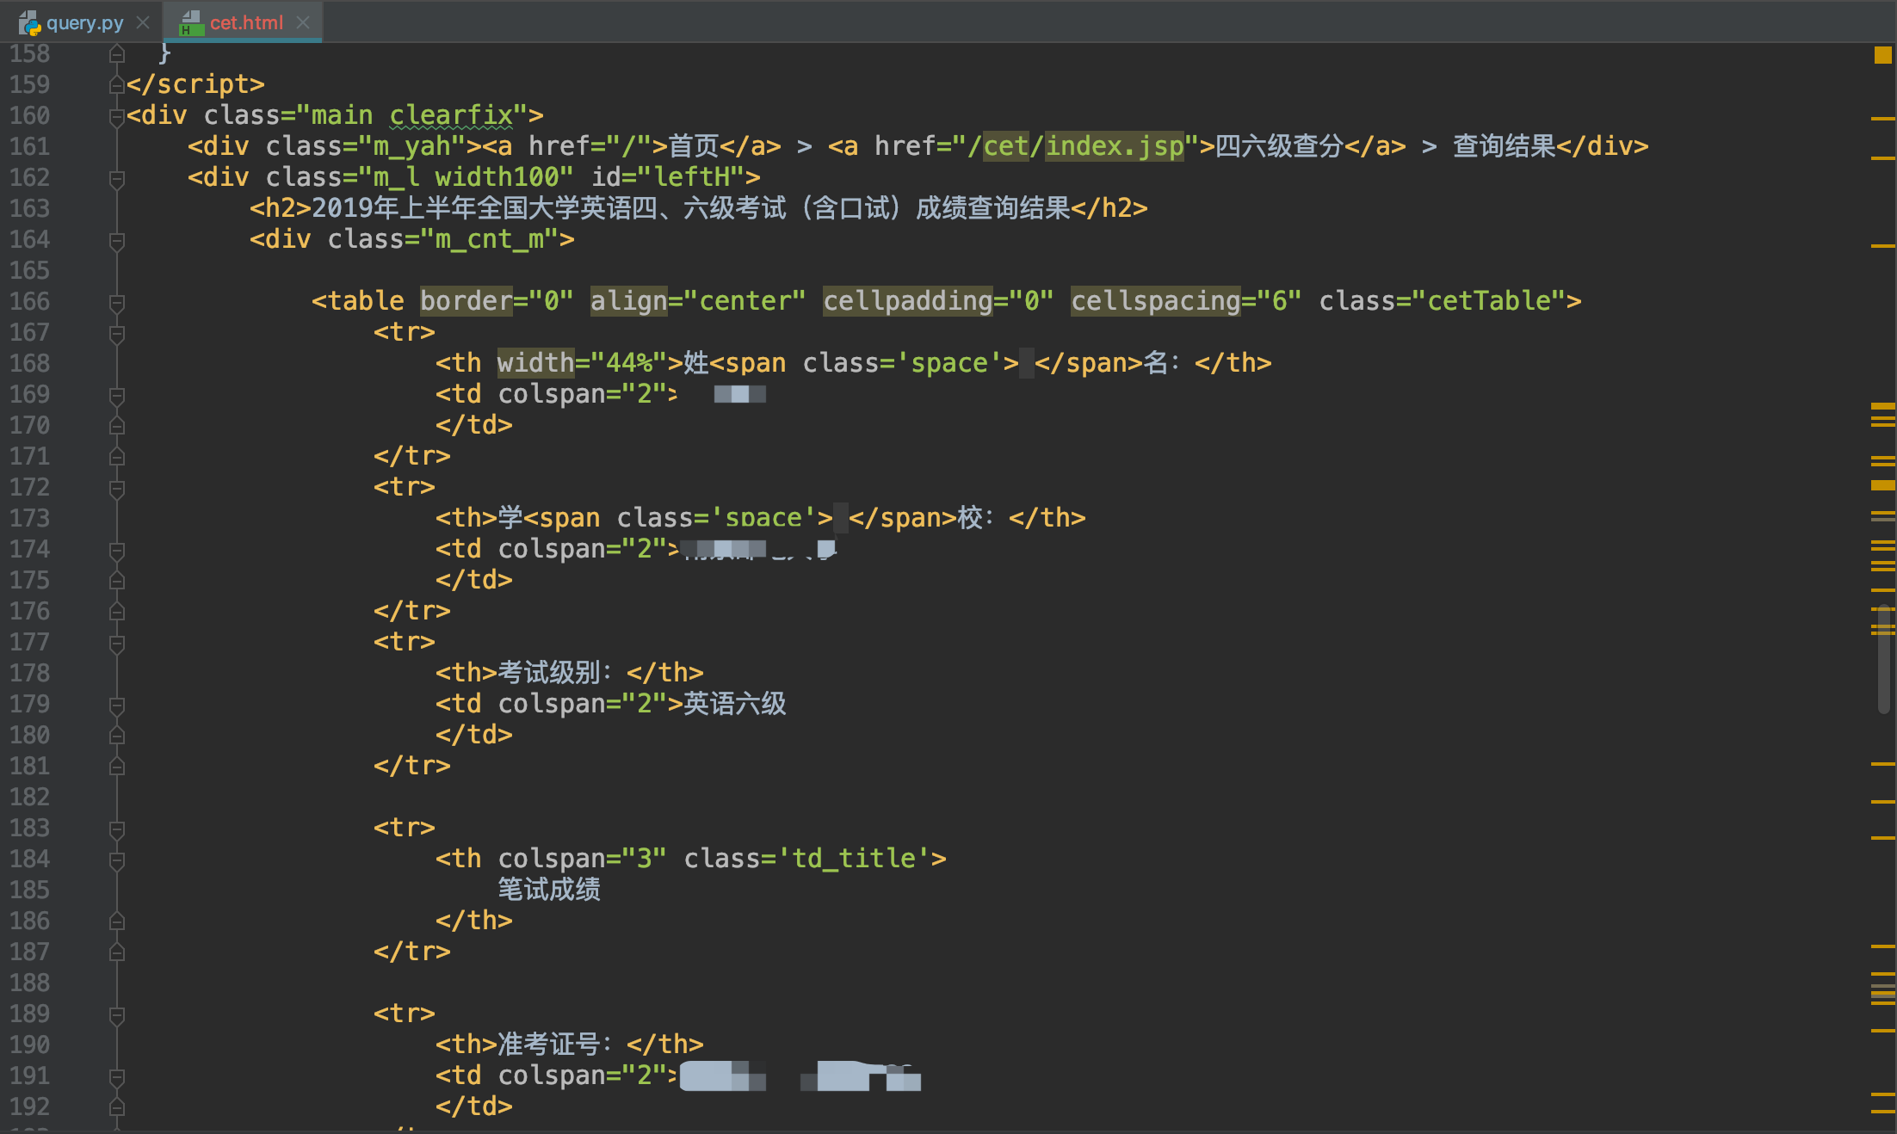
Task: Collapse the div main clearfix block fold
Action: (x=117, y=116)
